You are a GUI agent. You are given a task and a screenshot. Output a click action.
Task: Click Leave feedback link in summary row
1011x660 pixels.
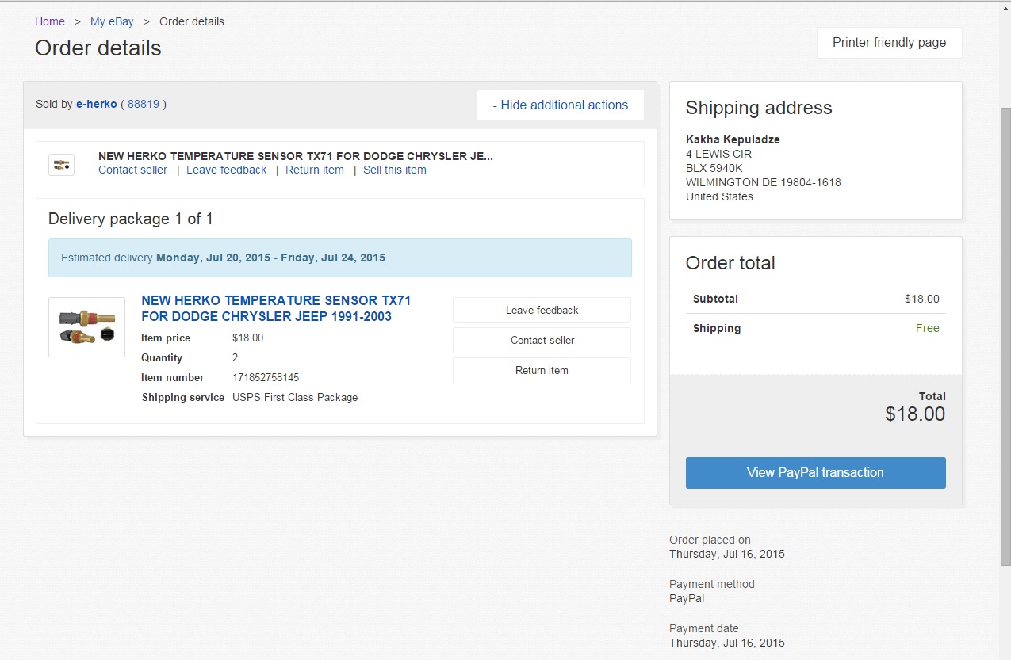point(226,170)
